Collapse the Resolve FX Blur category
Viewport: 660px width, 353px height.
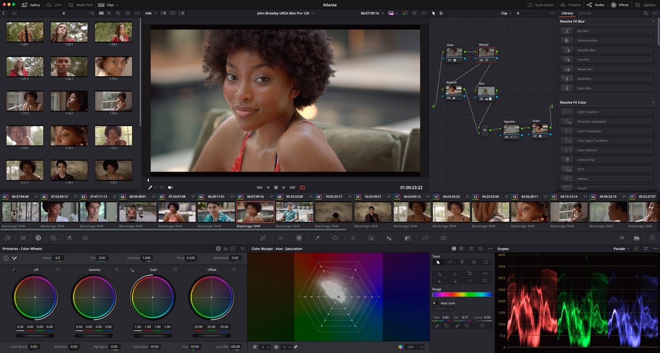click(x=654, y=21)
